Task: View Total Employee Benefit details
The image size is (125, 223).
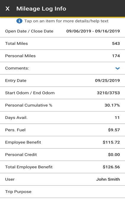Action: point(62,167)
